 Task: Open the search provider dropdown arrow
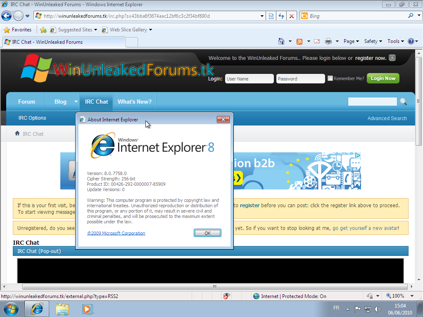(x=419, y=16)
